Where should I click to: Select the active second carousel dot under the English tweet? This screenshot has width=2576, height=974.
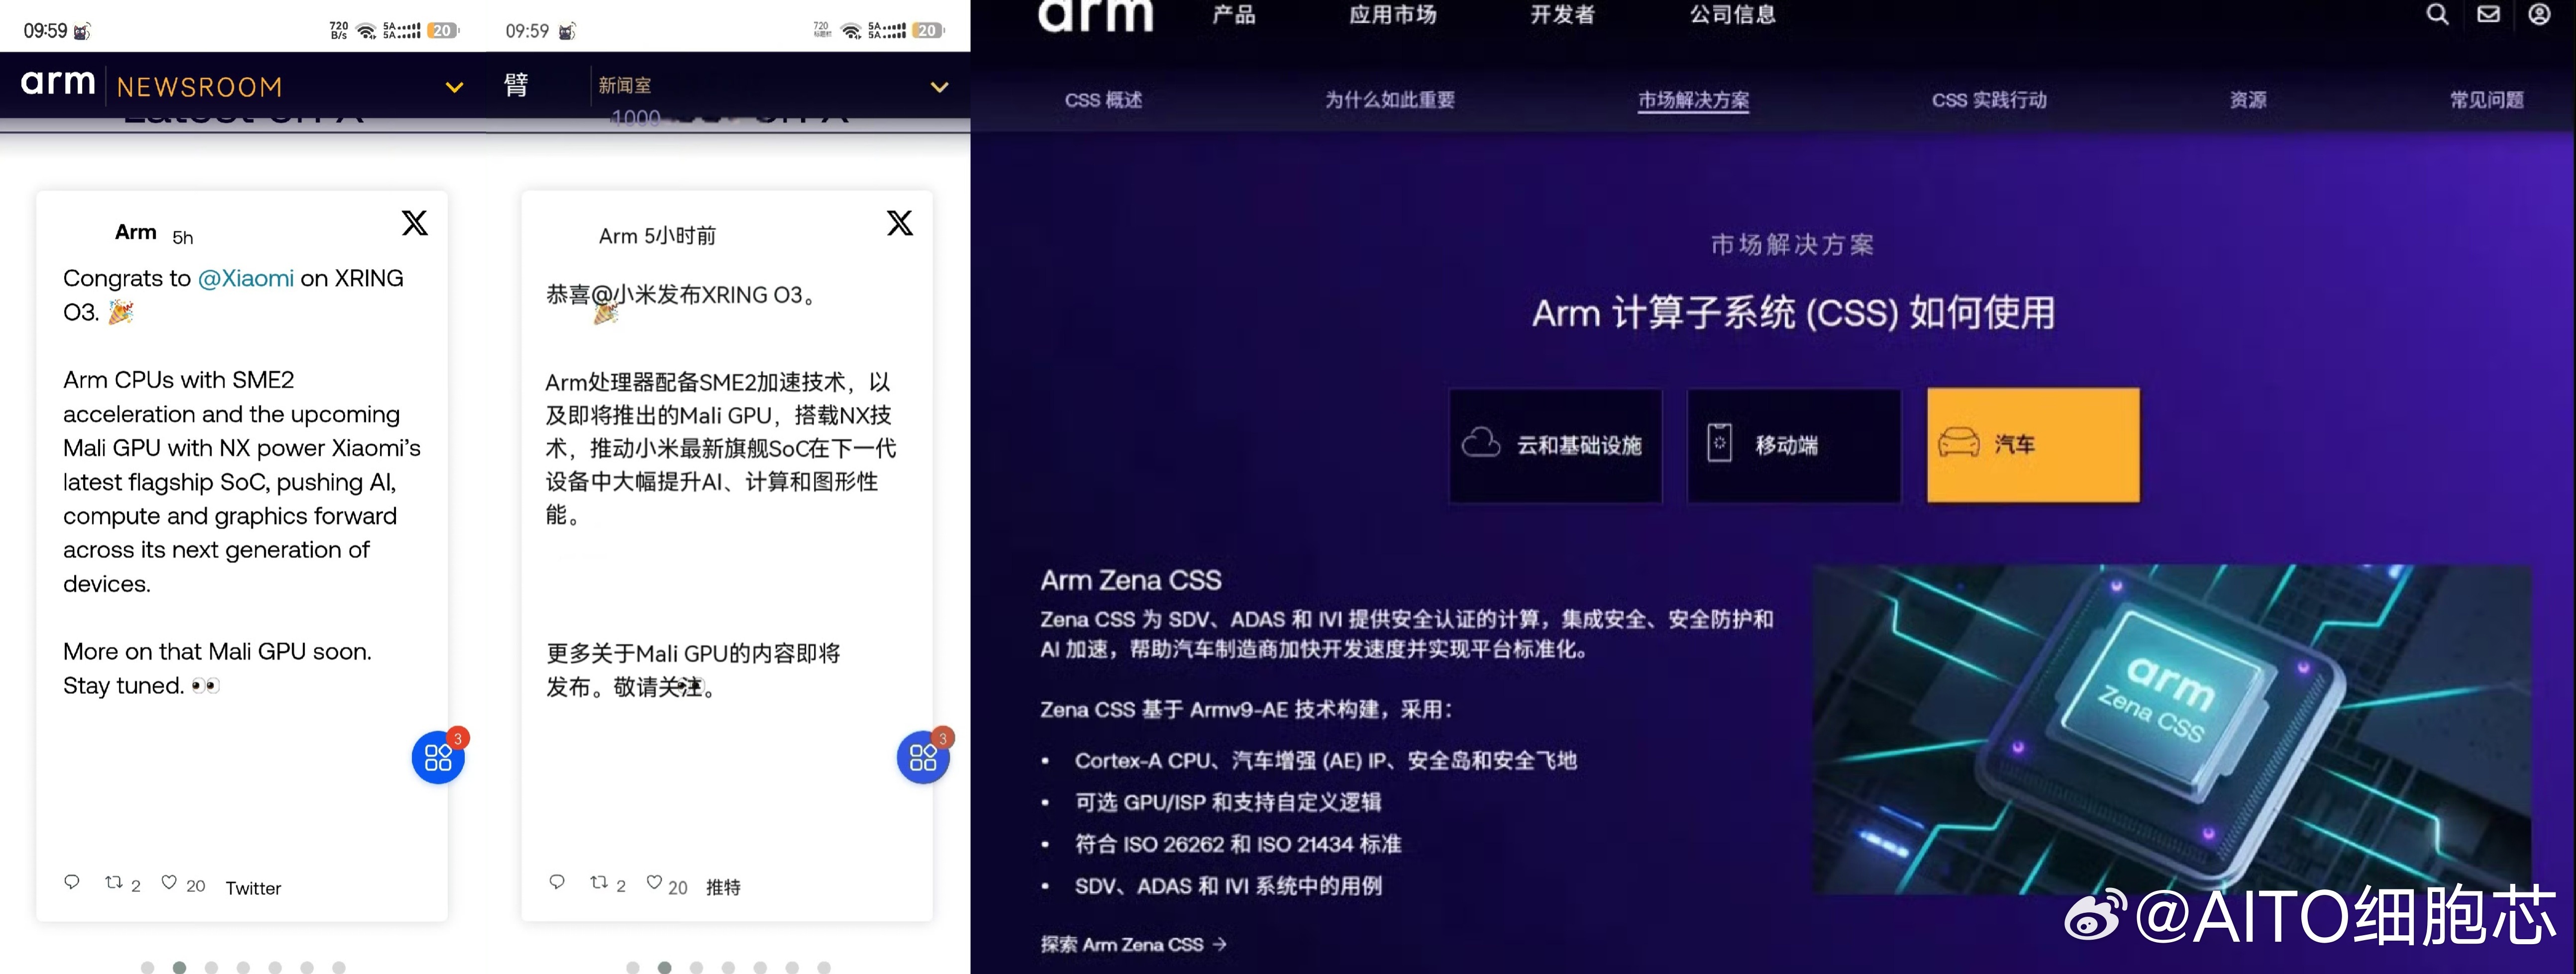click(x=180, y=968)
